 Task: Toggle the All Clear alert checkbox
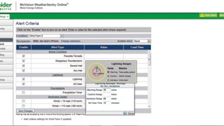(x=24, y=84)
